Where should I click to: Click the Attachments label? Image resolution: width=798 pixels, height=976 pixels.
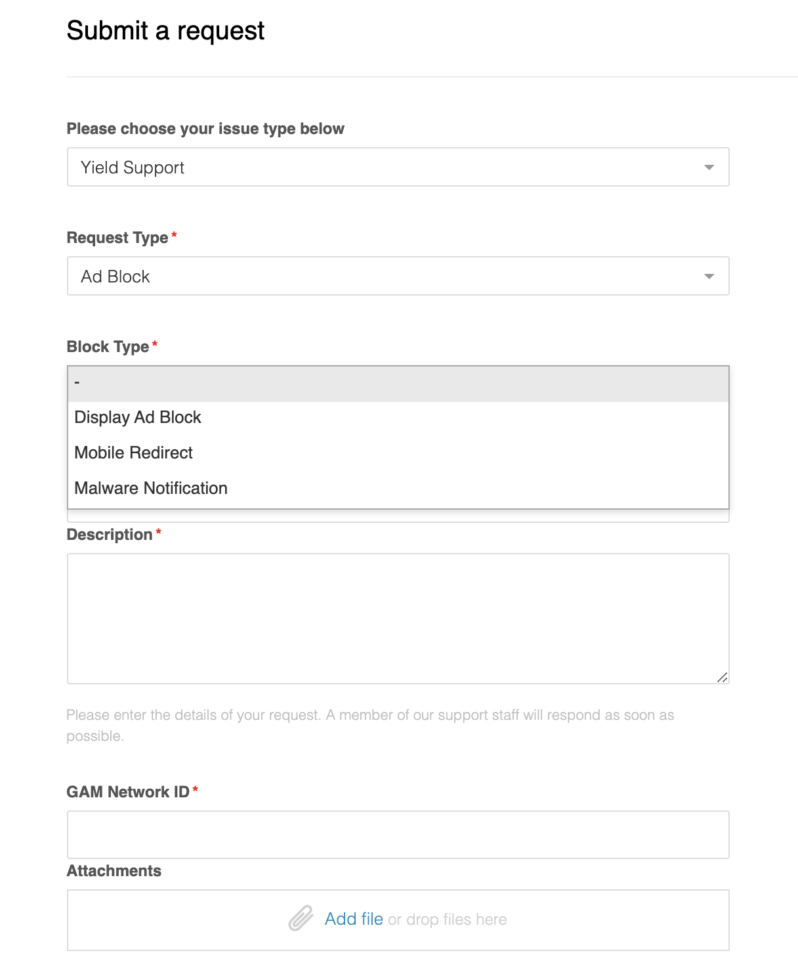pyautogui.click(x=114, y=871)
